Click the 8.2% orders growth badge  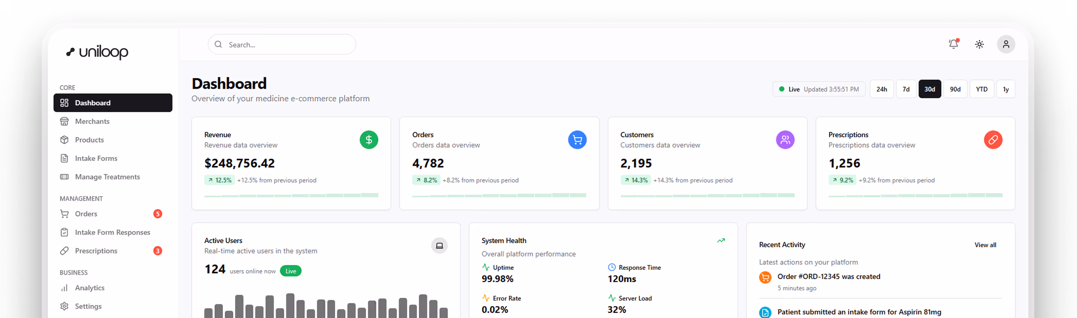(426, 180)
